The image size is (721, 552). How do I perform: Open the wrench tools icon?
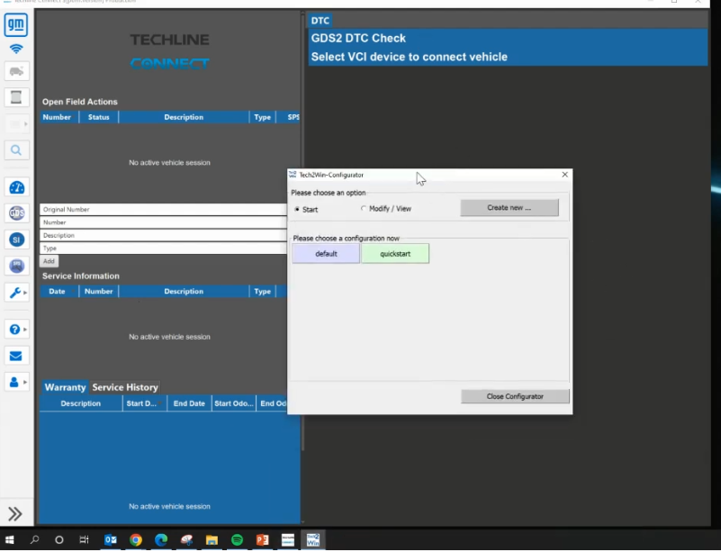coord(14,293)
